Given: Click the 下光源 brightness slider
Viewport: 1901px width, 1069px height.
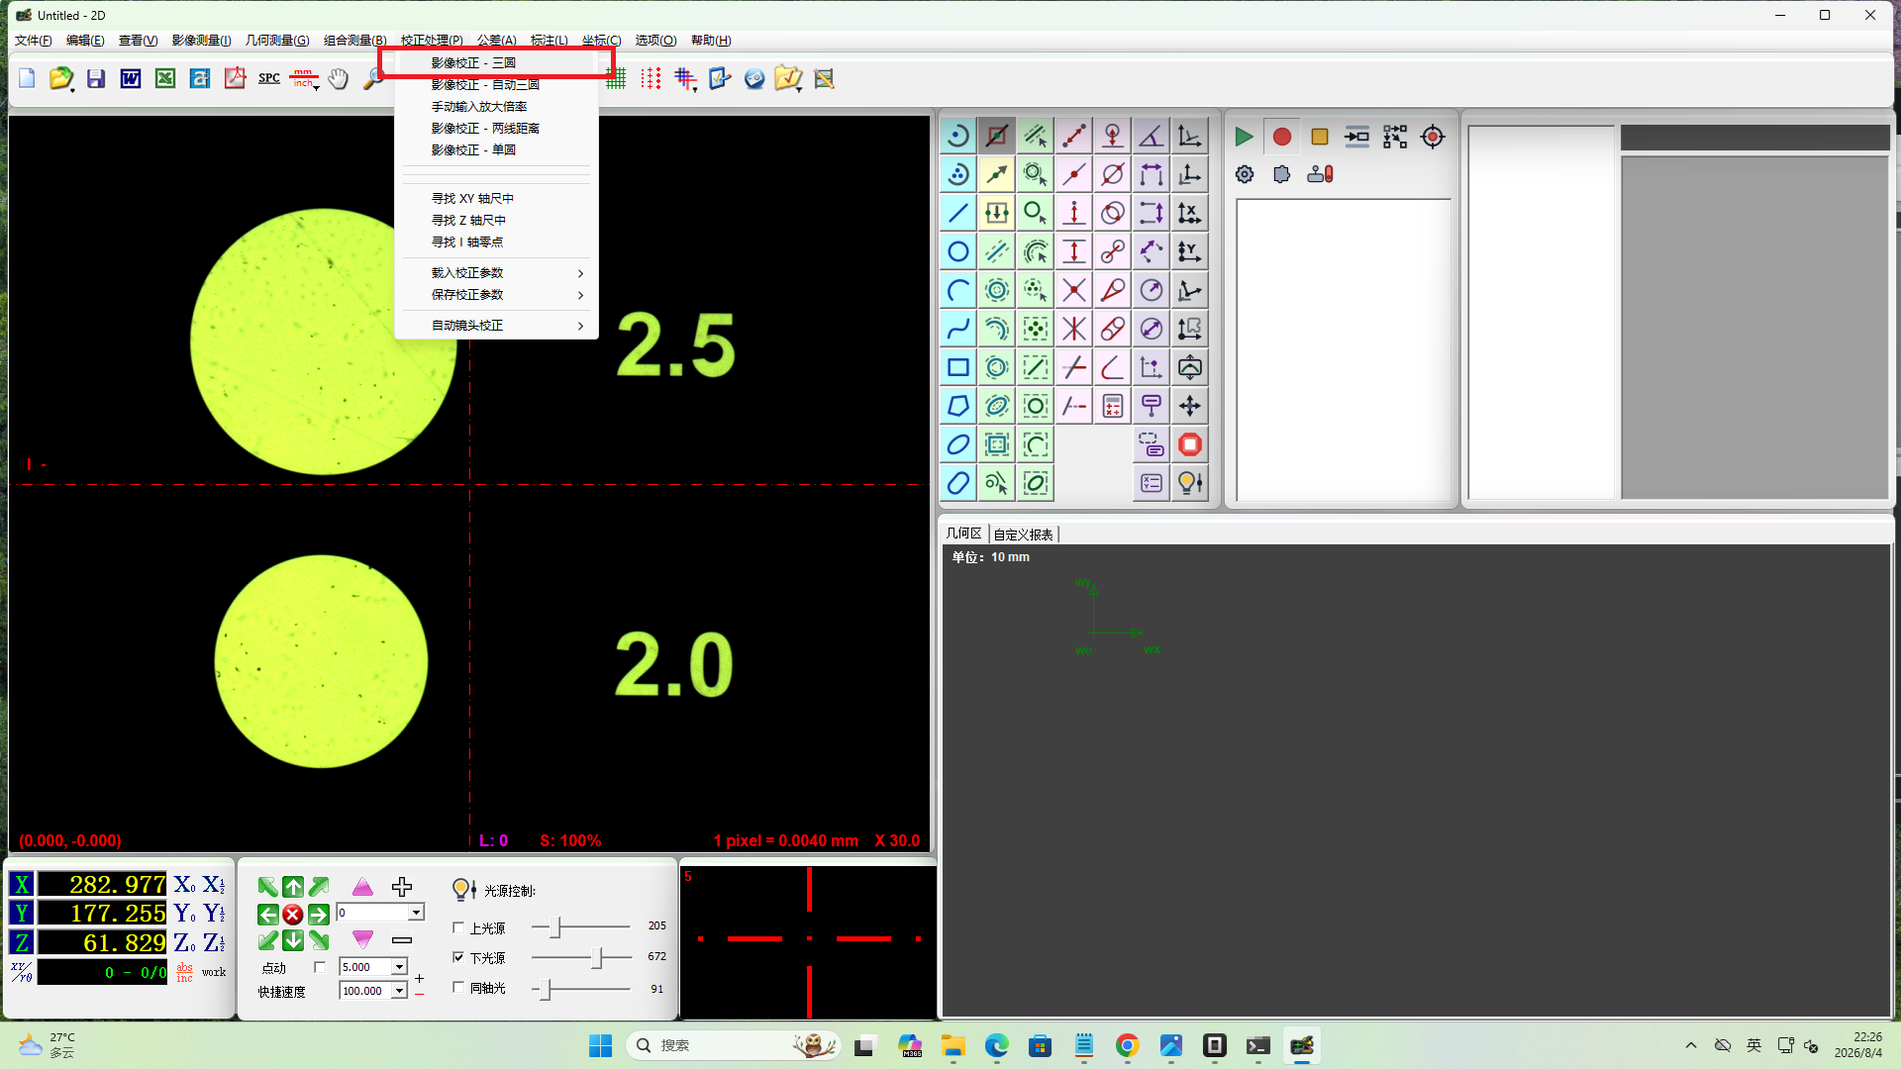Looking at the screenshot, I should [581, 957].
